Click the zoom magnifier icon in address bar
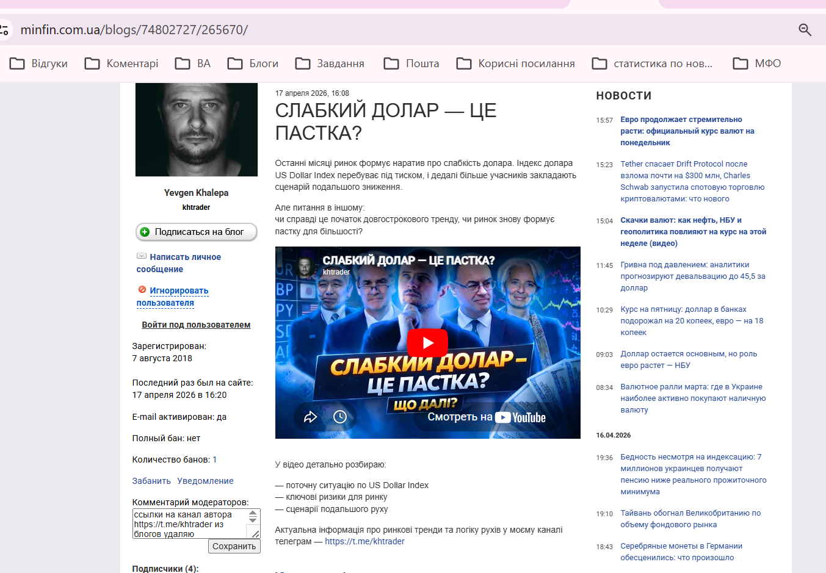826x573 pixels. tap(805, 30)
